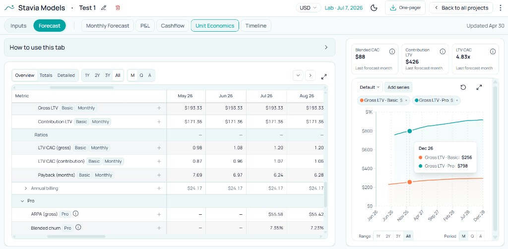
Task: Set table range to 3Y
Action: pos(108,75)
